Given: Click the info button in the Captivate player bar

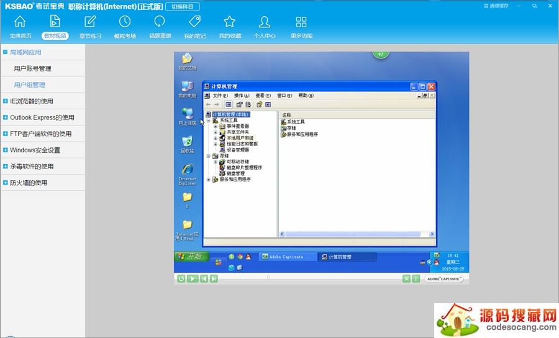Looking at the screenshot, I should coord(416,279).
